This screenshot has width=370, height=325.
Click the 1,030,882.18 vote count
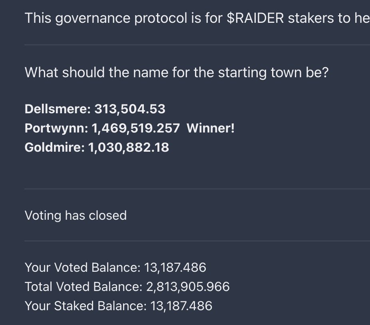click(129, 148)
